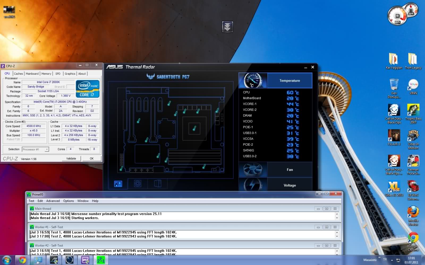Click the taskbar clock showing 17:01
This screenshot has width=425, height=265.
(411, 260)
